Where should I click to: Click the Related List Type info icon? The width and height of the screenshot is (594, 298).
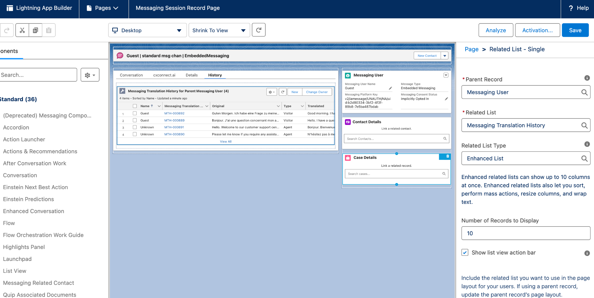tap(587, 144)
